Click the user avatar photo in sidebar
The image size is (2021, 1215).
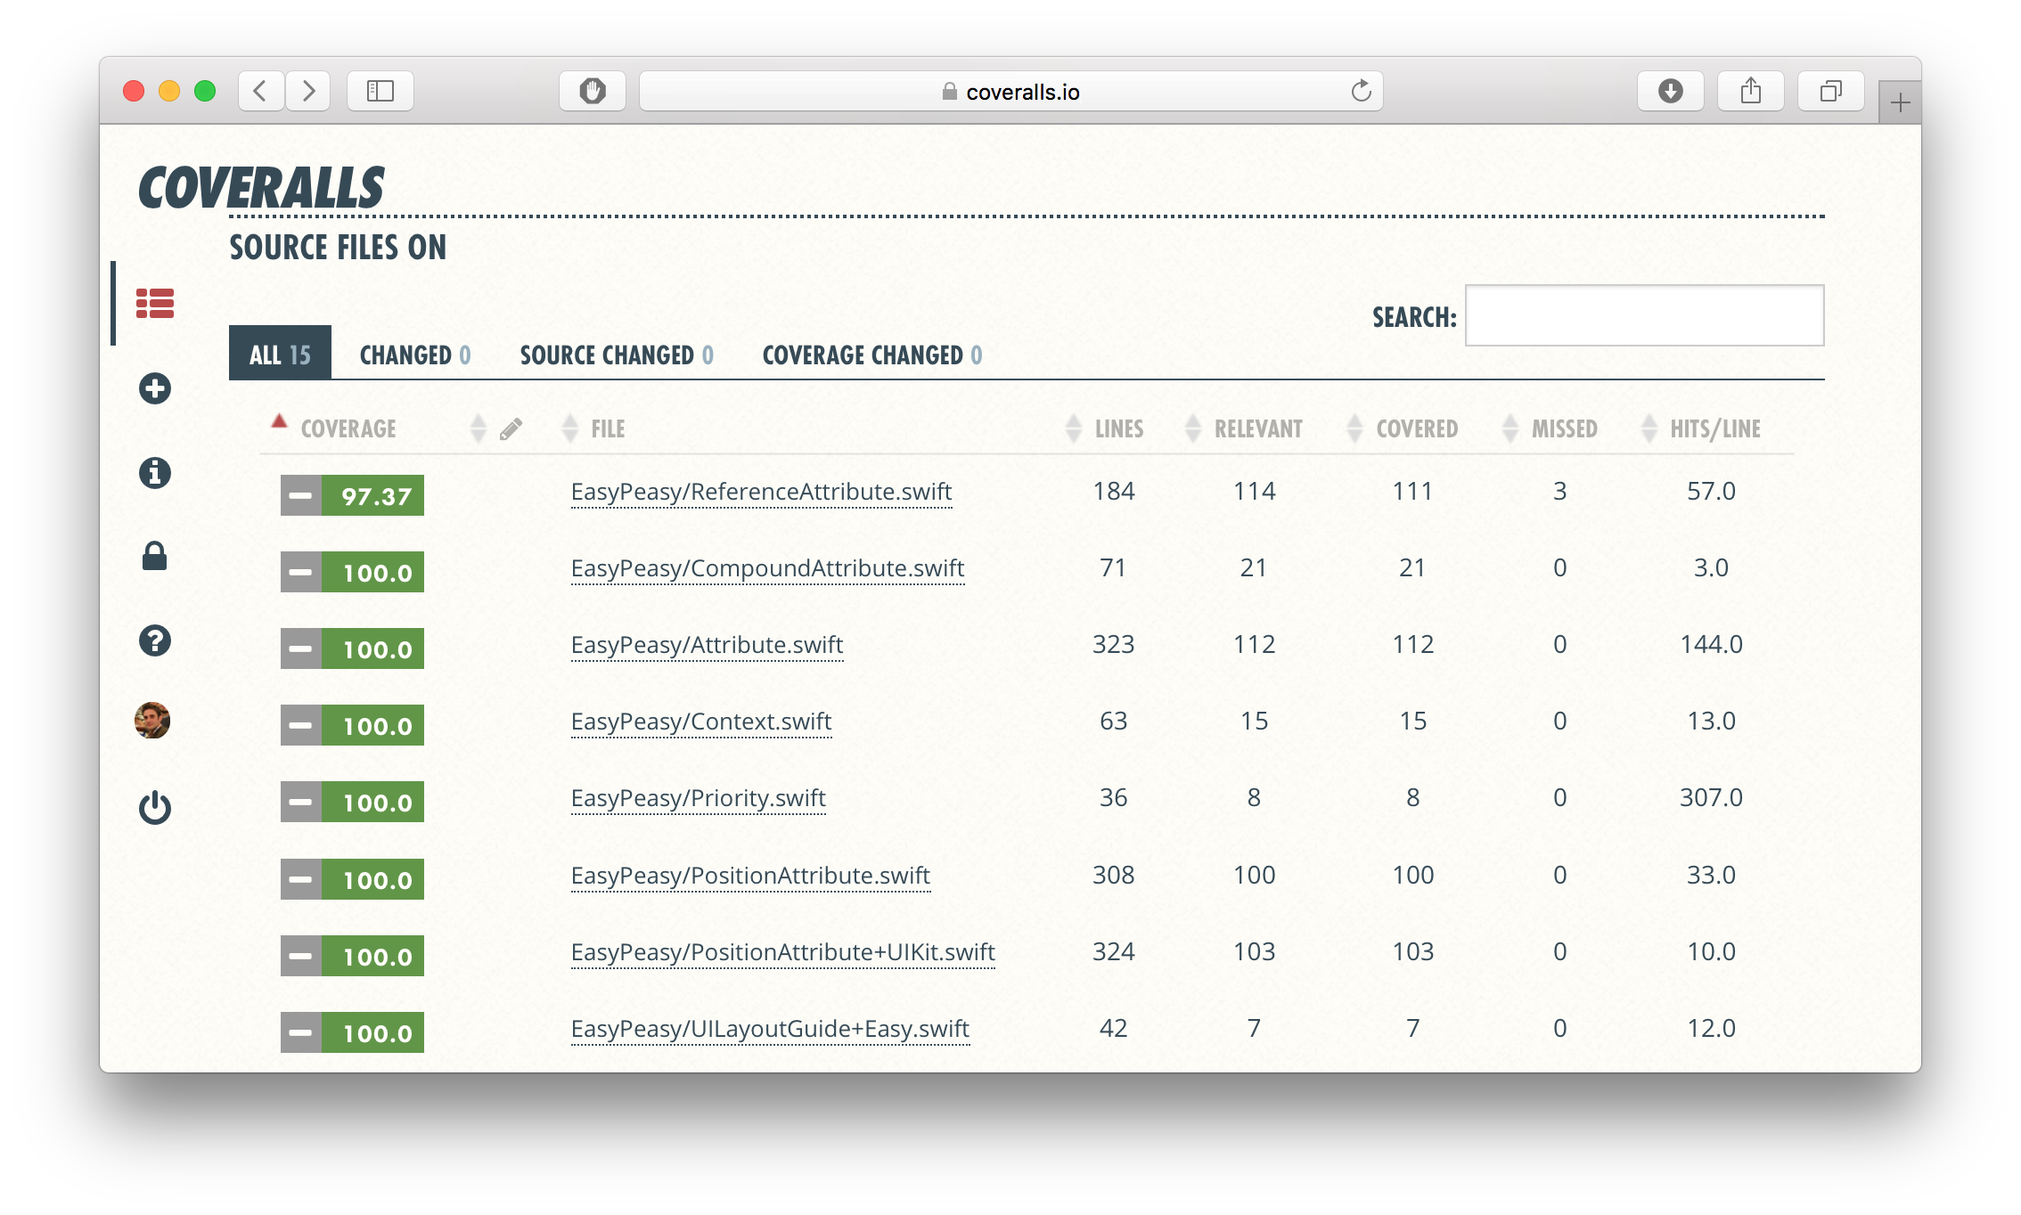pyautogui.click(x=152, y=720)
